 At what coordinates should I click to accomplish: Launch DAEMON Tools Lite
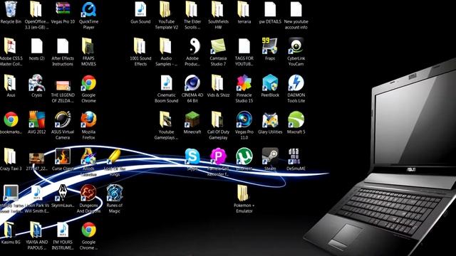(296, 83)
